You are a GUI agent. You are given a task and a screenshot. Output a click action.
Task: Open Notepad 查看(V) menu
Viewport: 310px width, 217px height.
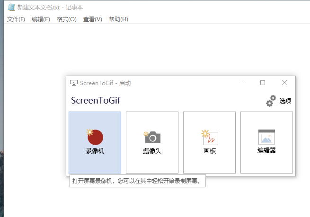(92, 19)
